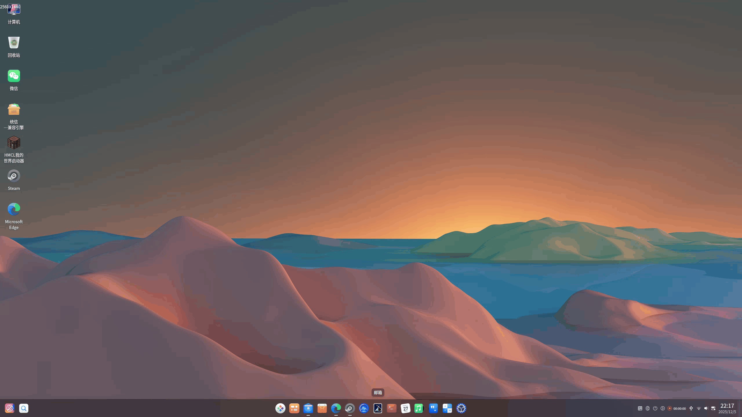Open the green music player dock icon
This screenshot has width=742, height=417.
tap(419, 408)
